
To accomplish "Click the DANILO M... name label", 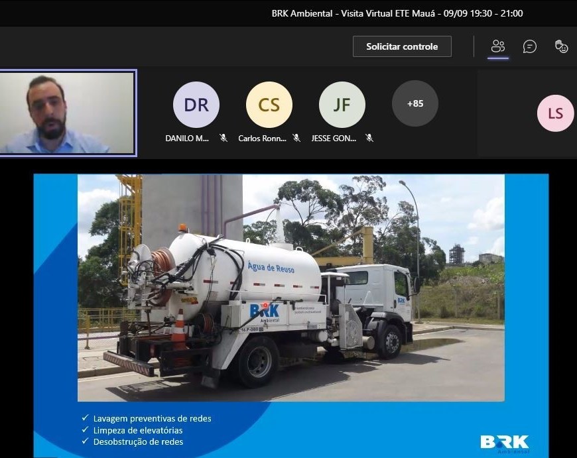I will 187,139.
